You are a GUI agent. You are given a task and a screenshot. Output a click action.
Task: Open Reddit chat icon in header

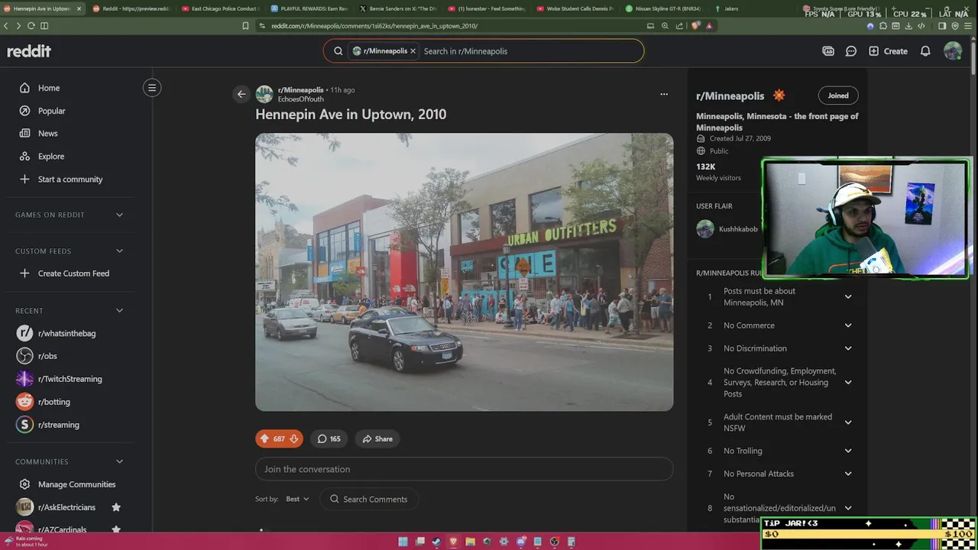(851, 51)
